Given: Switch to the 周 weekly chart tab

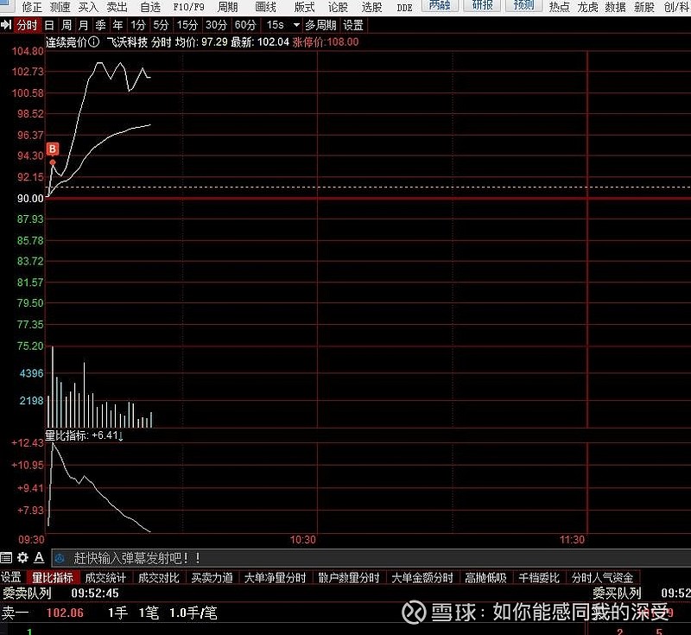Looking at the screenshot, I should (67, 25).
